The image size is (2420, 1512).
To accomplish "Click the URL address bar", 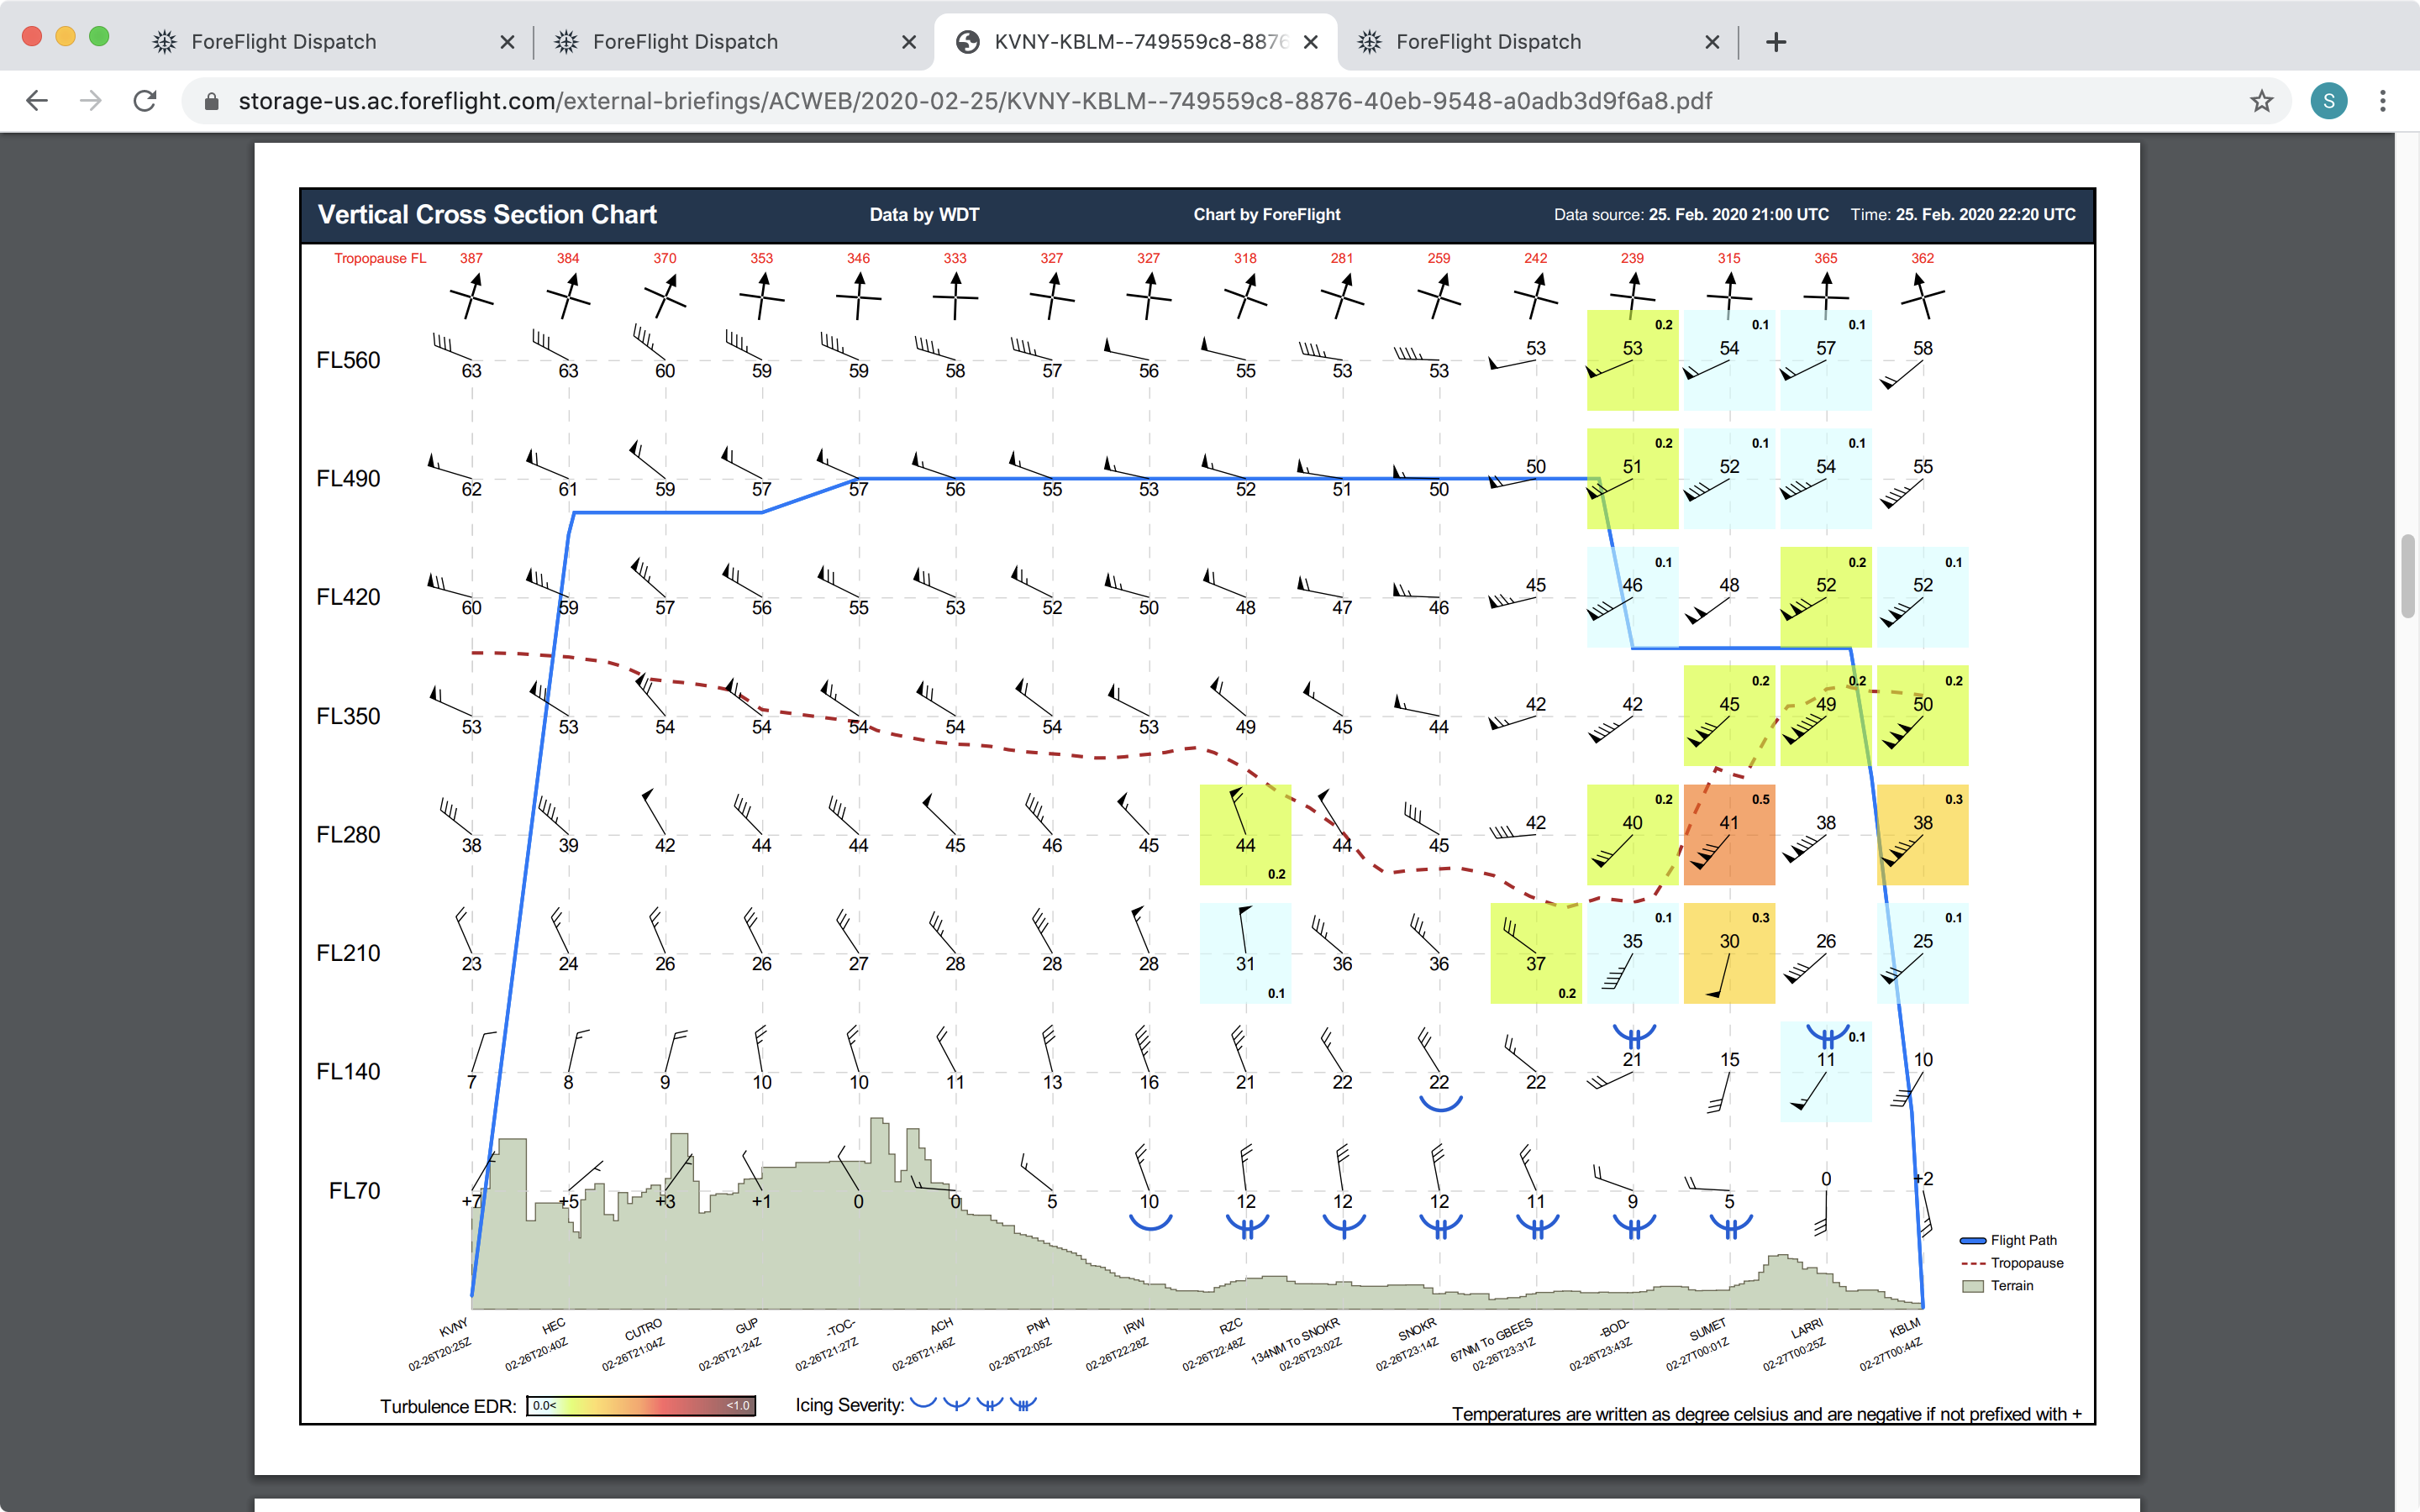I will point(975,101).
